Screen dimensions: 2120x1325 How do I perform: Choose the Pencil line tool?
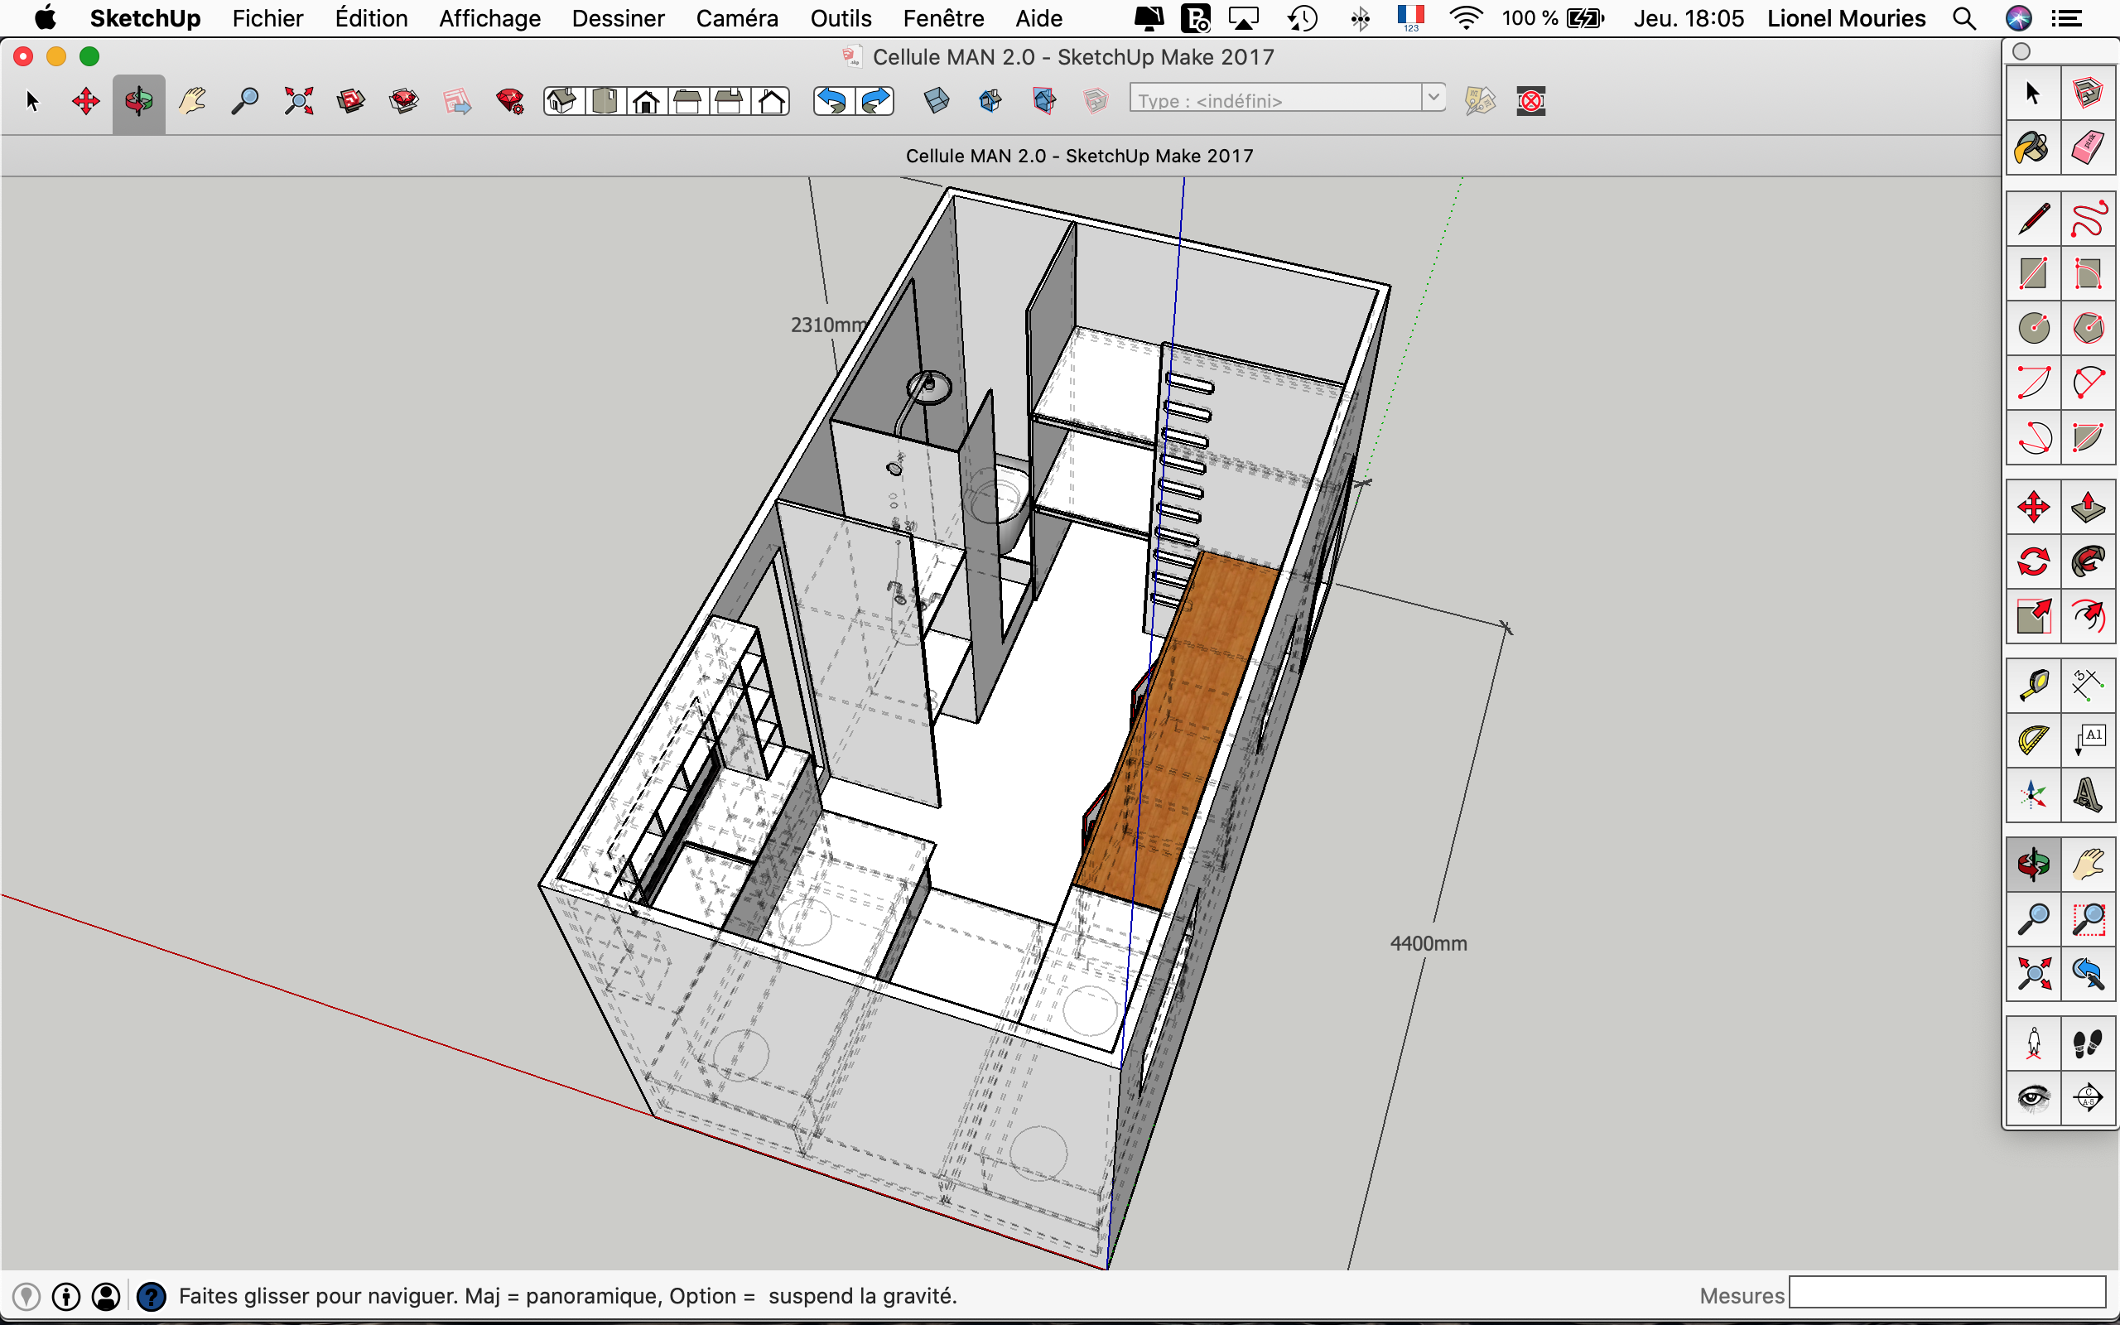click(x=2032, y=218)
